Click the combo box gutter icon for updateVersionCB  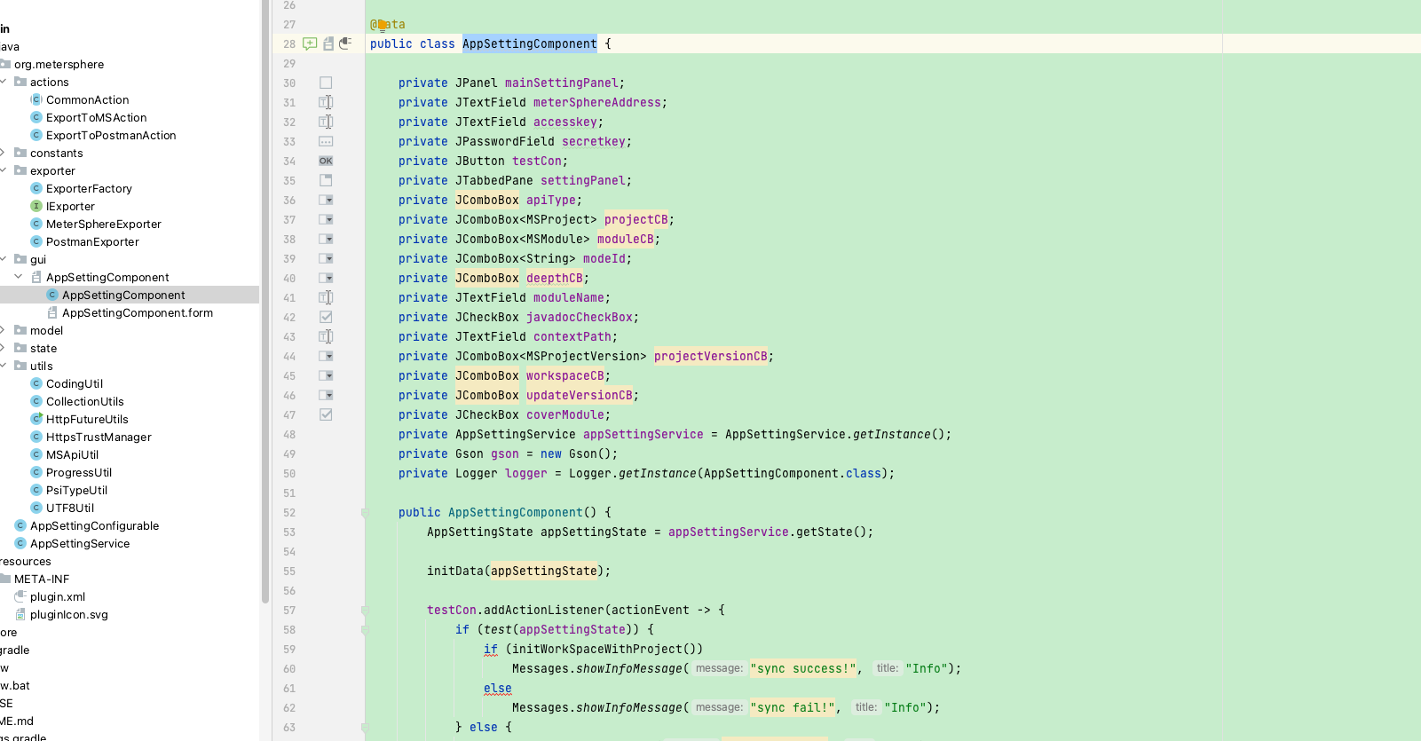coord(326,395)
